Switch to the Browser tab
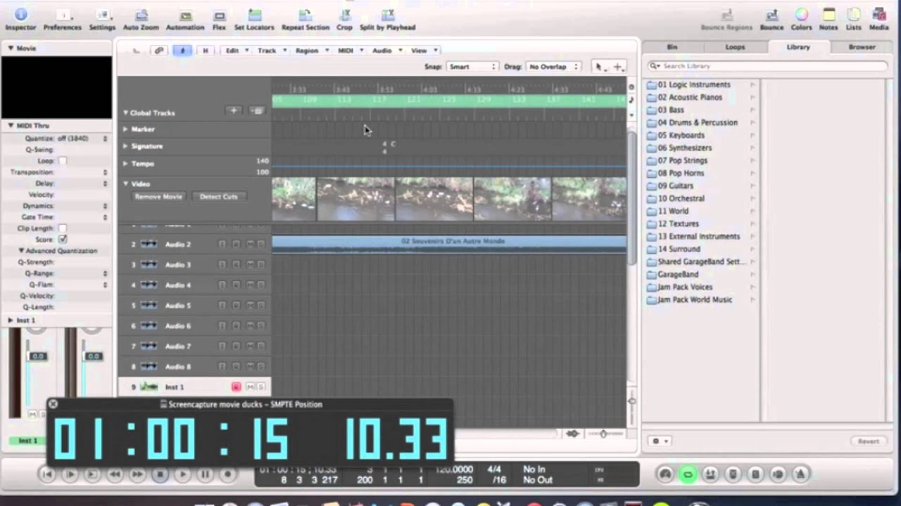Viewport: 901px width, 506px height. (862, 47)
